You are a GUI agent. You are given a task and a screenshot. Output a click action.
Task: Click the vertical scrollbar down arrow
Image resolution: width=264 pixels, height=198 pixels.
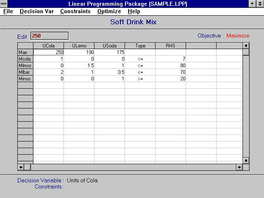click(x=246, y=160)
